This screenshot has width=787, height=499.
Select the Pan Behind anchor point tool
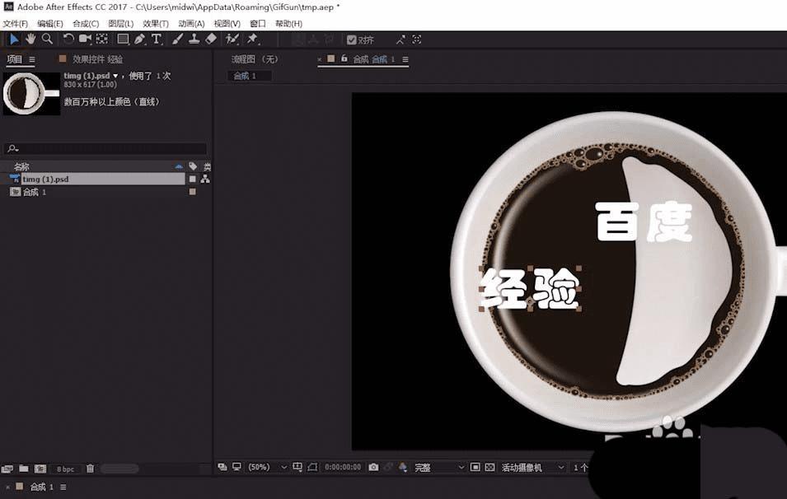tap(102, 40)
